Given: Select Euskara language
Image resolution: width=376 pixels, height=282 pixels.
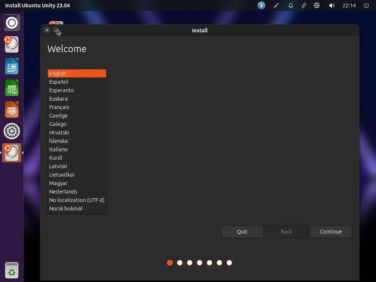Looking at the screenshot, I should point(77,98).
